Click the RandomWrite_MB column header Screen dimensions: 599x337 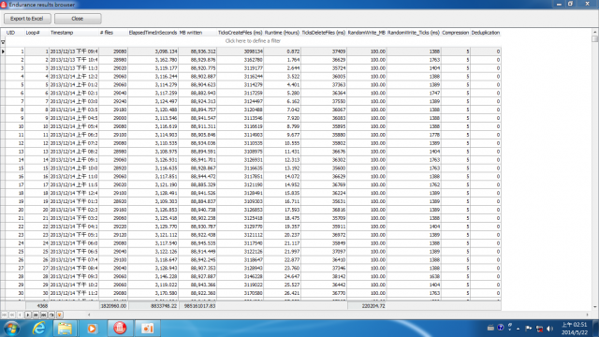click(367, 33)
